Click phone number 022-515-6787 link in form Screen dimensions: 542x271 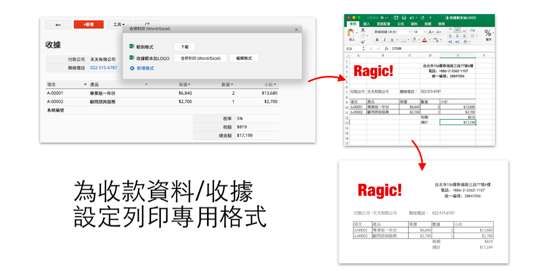pyautogui.click(x=104, y=68)
